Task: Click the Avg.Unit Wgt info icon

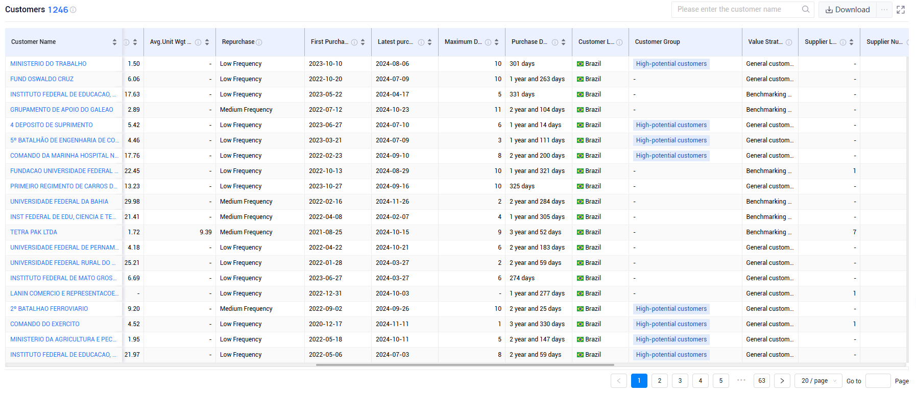Action: (x=198, y=42)
